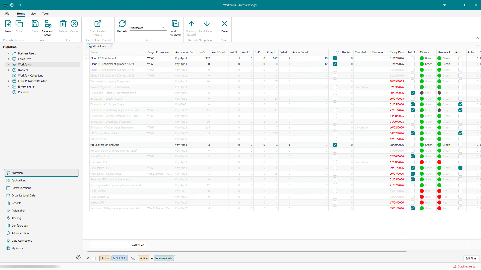Close the view using the ribbon Close icon
The image size is (481, 270).
(224, 26)
